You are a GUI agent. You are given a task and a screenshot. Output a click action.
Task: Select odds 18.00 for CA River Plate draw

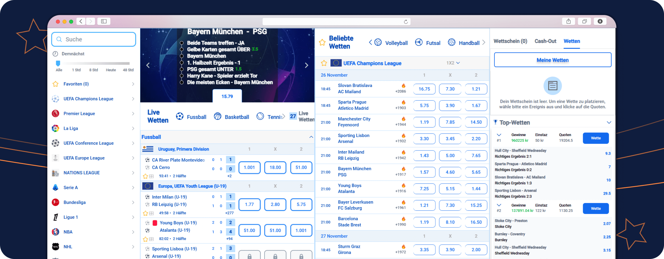[x=275, y=168]
